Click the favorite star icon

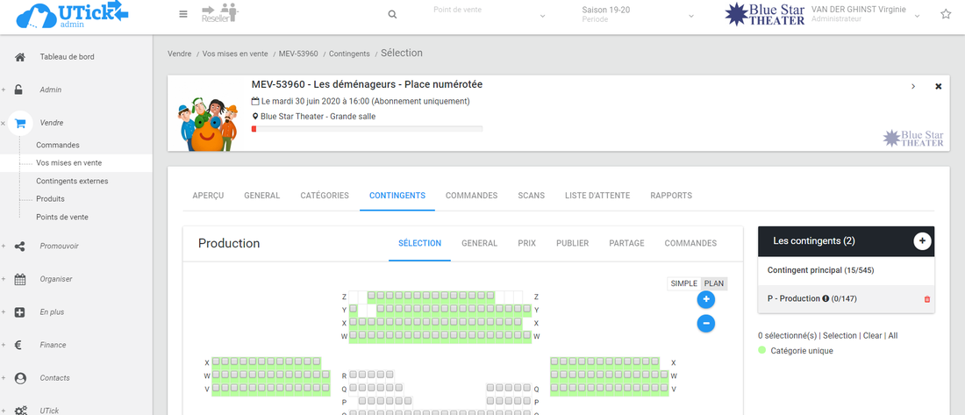pos(946,14)
